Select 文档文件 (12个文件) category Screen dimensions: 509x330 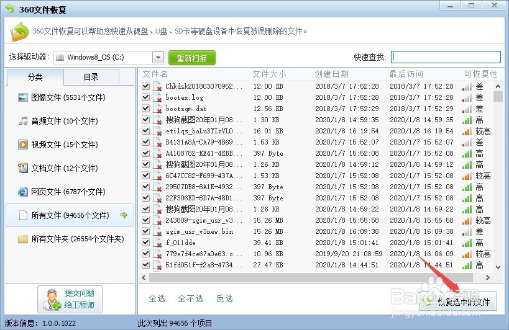pos(70,168)
